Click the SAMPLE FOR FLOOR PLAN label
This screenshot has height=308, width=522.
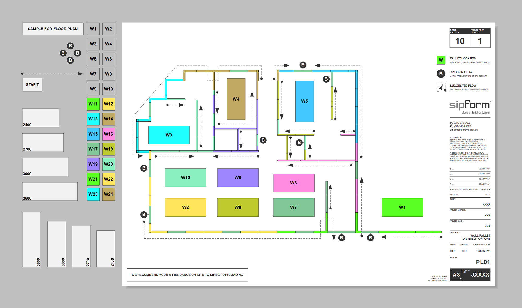tap(53, 29)
